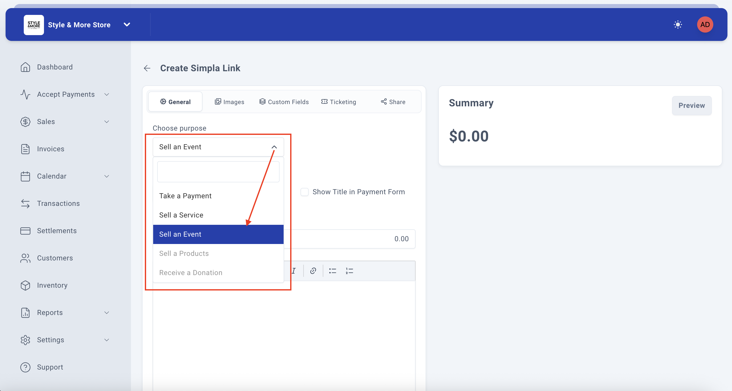Image resolution: width=732 pixels, height=391 pixels.
Task: Switch to the Custom Fields tab
Action: pos(284,102)
